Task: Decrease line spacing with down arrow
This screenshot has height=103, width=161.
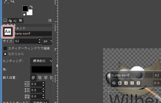Action: click(43, 91)
